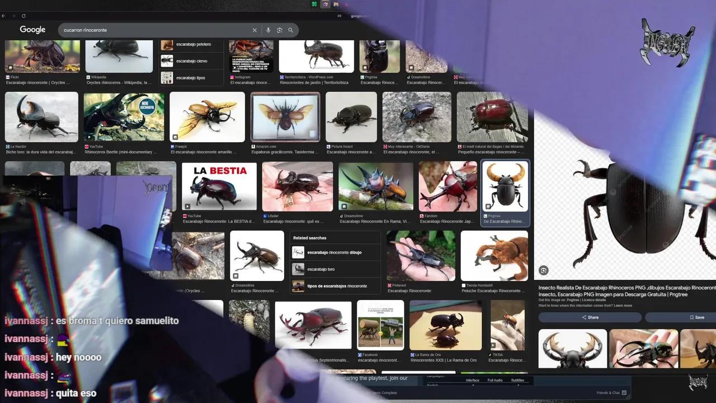The height and width of the screenshot is (403, 716).
Task: Open the Amazon framed Eupatorus taxidermy thumbnail
Action: point(285,117)
